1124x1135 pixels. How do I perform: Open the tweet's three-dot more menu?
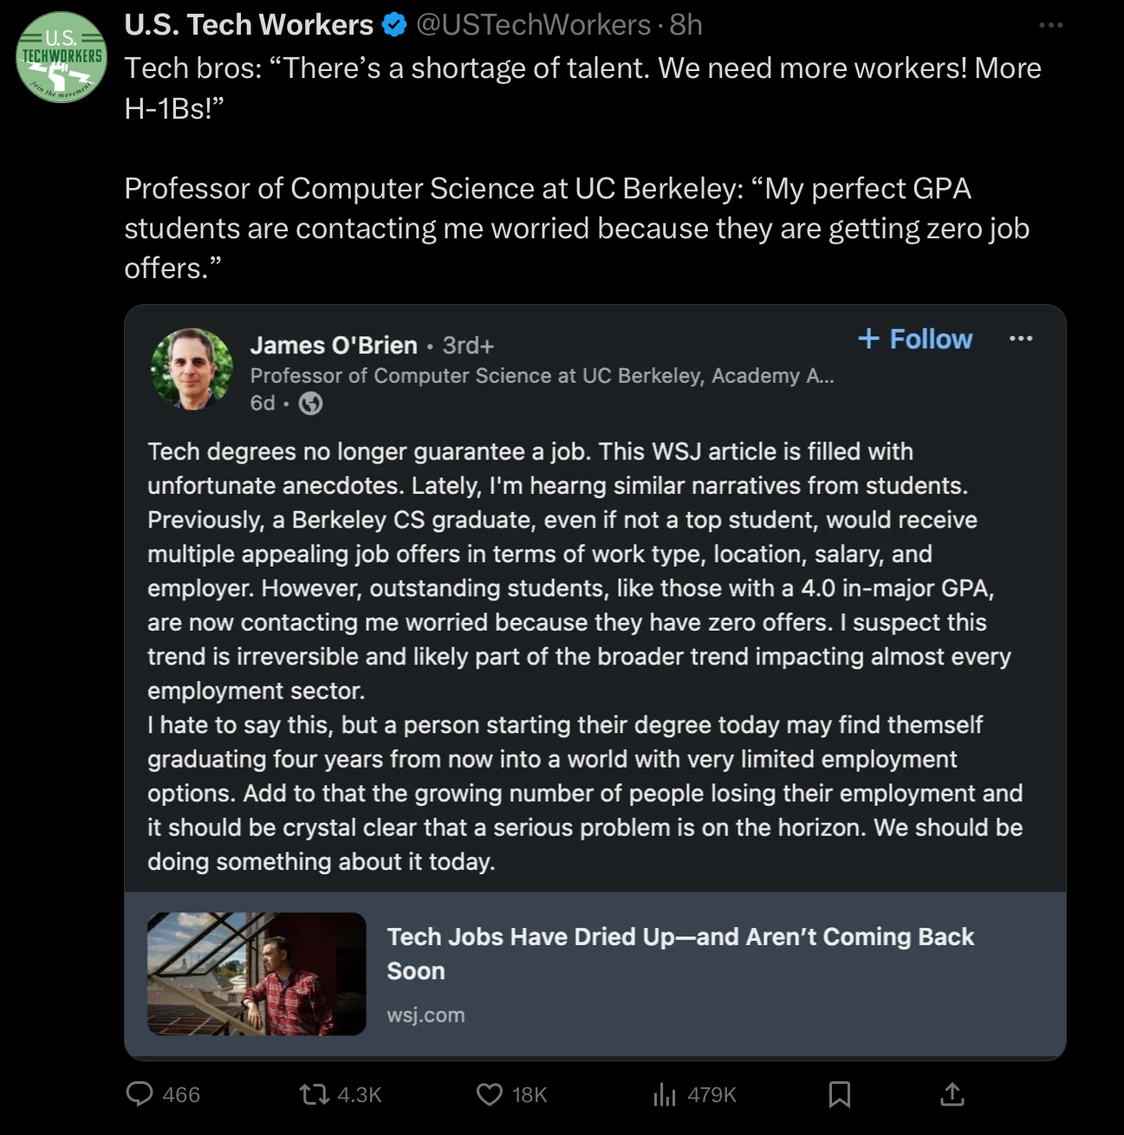click(x=1050, y=25)
